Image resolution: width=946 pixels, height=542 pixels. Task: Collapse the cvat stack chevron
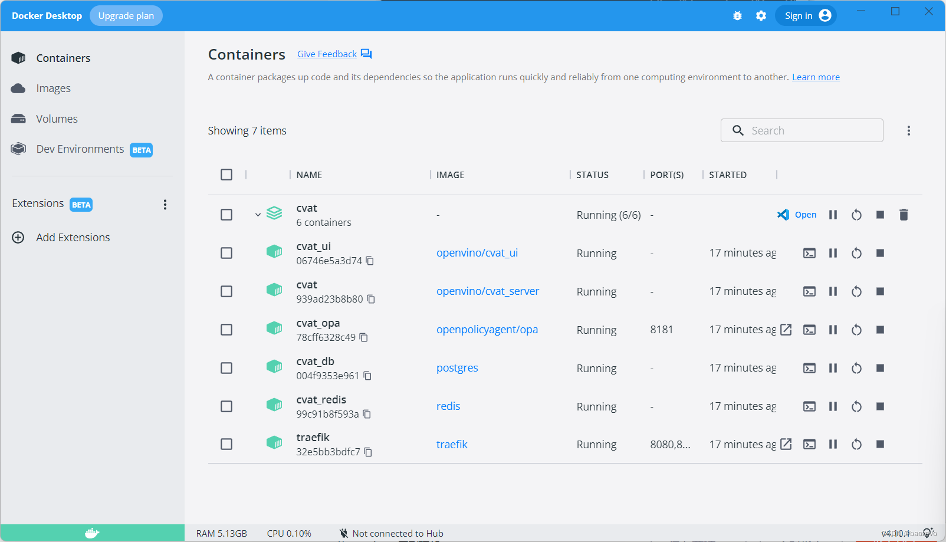point(258,215)
